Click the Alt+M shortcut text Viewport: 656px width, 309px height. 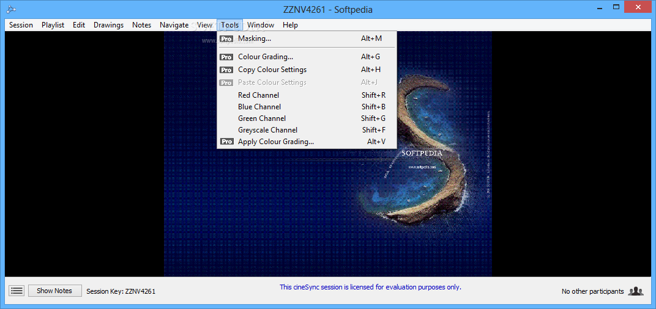pyautogui.click(x=371, y=39)
